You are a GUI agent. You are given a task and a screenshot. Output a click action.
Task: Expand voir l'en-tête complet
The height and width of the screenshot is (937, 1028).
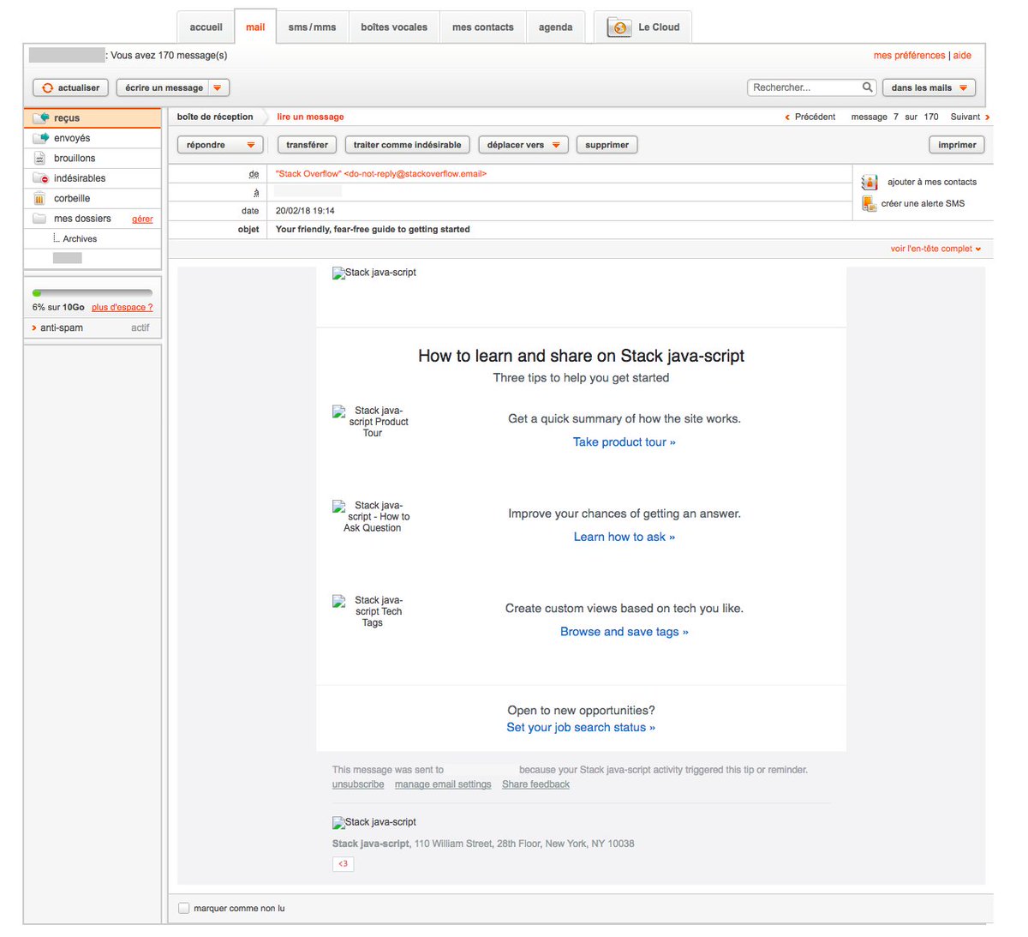coord(935,249)
